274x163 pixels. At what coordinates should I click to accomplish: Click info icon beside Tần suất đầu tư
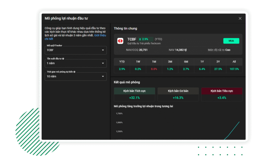point(63,59)
